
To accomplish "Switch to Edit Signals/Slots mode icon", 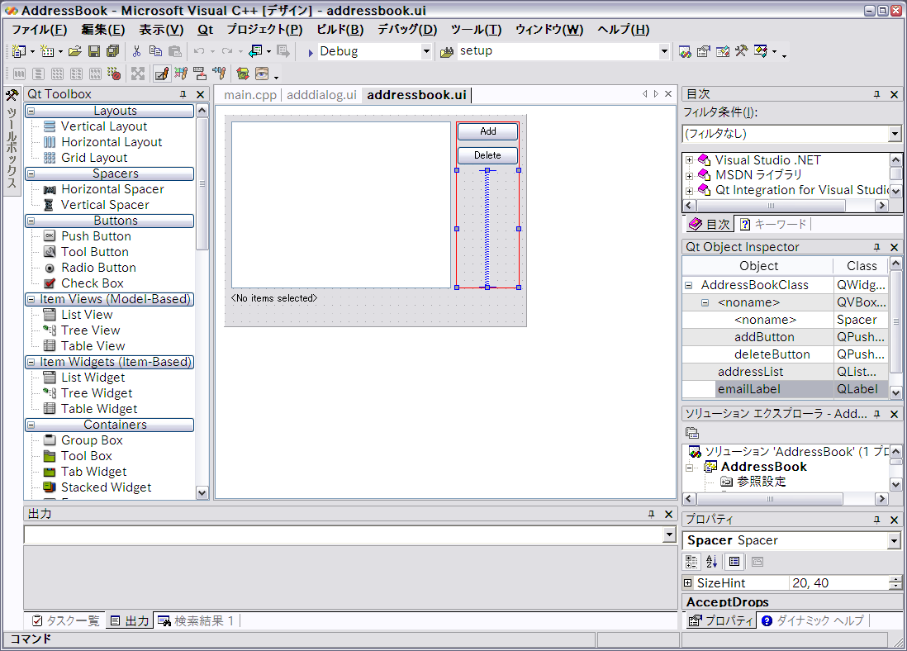I will point(181,74).
